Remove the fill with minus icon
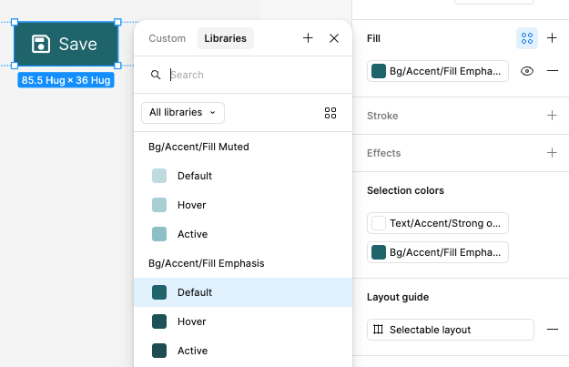Viewport: 569px width, 367px height. 552,71
